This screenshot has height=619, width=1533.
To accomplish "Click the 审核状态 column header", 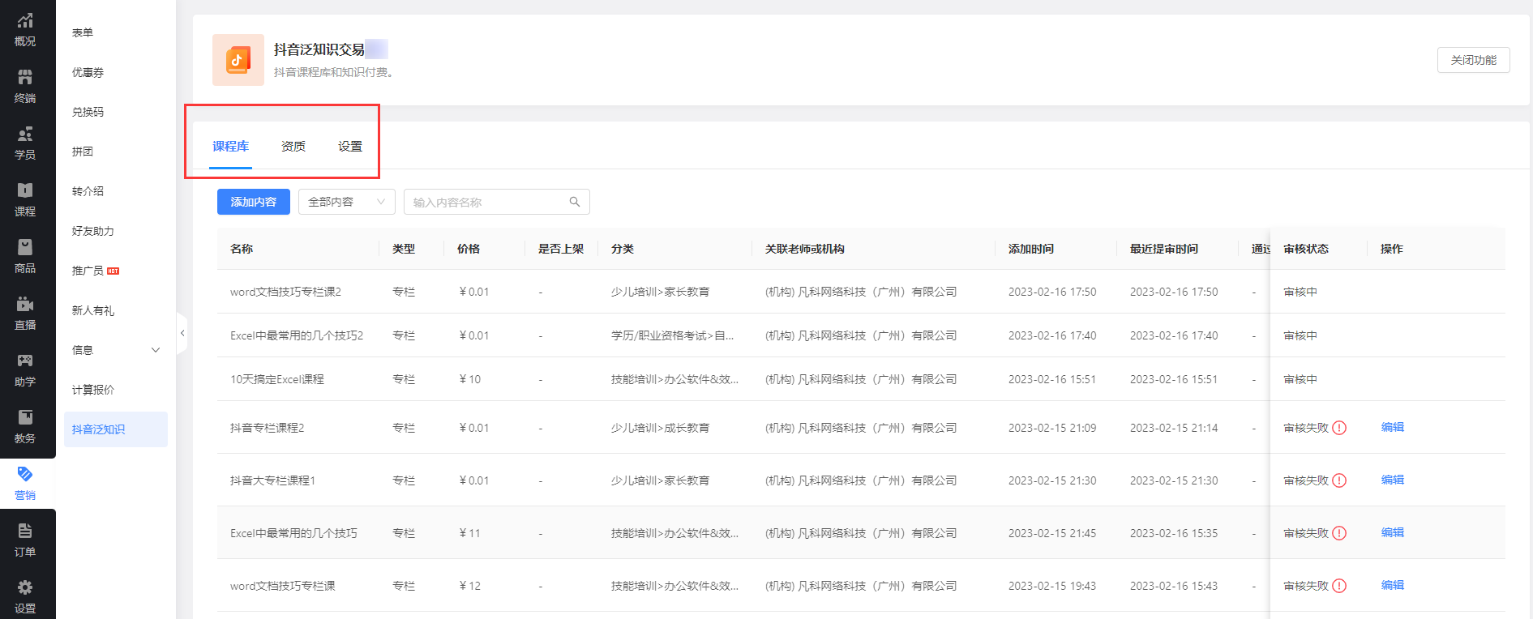I will 1306,249.
